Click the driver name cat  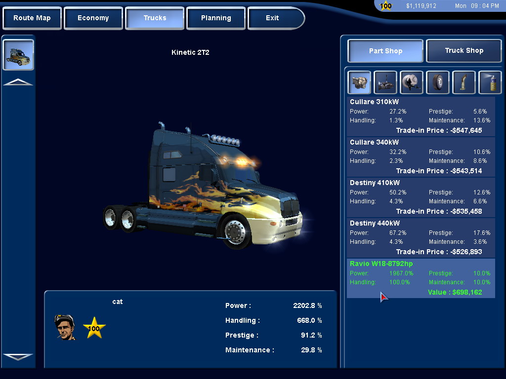pyautogui.click(x=118, y=302)
